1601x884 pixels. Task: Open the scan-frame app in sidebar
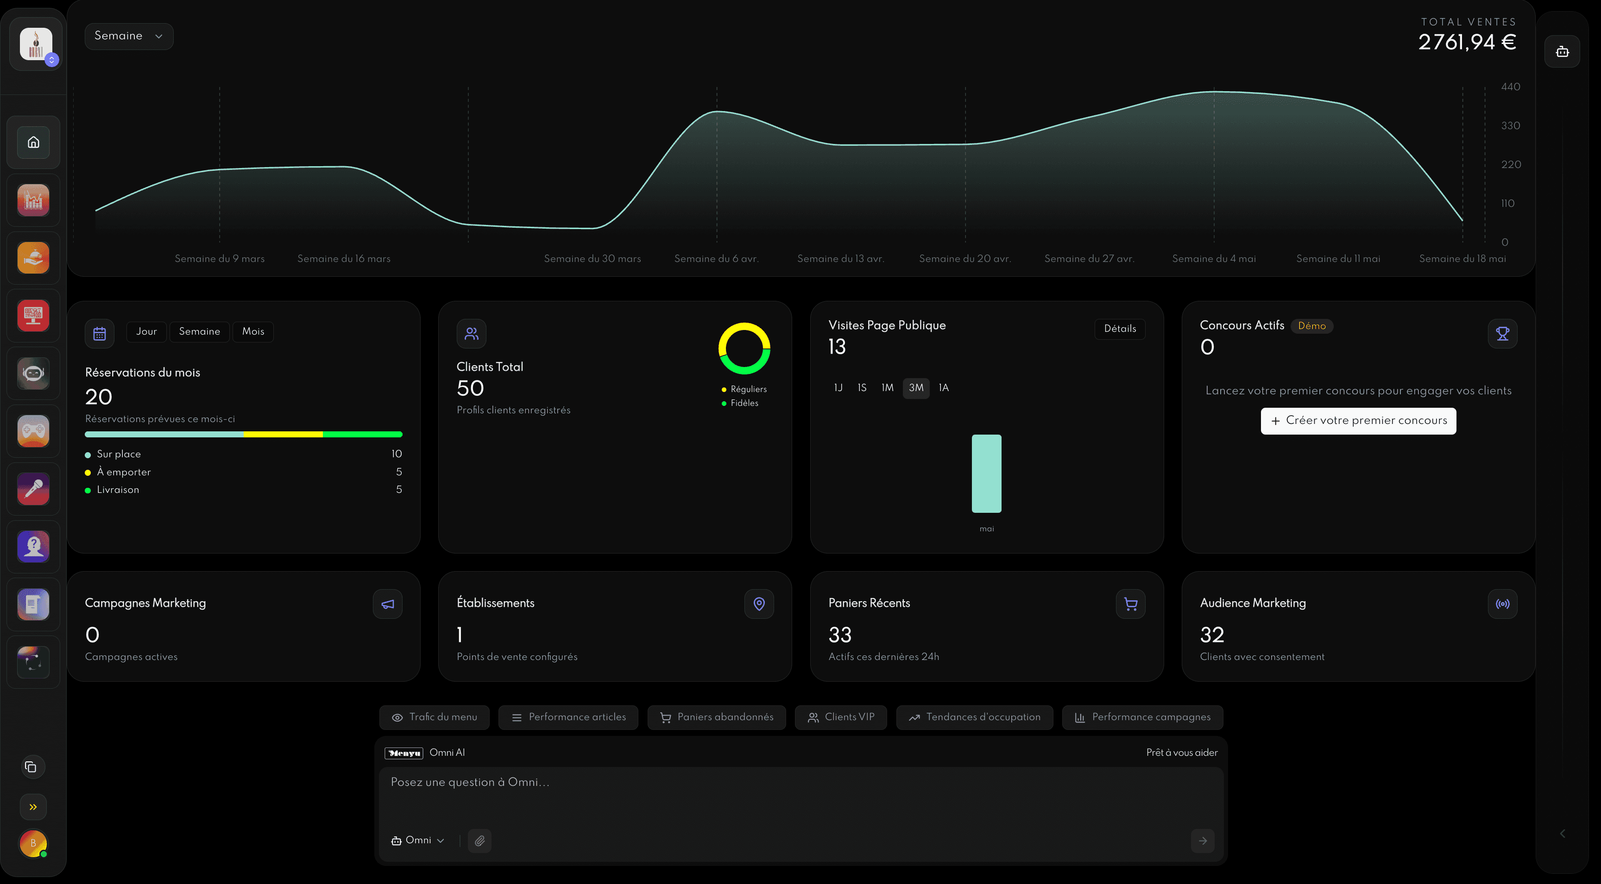(x=33, y=662)
